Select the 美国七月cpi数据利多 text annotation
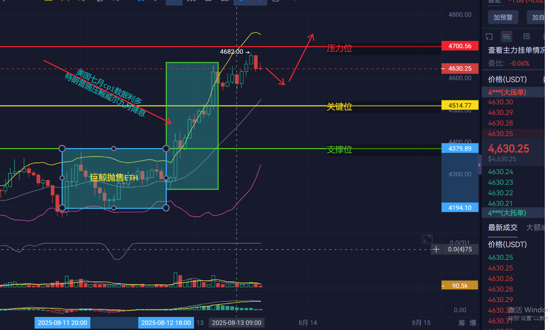Image resolution: width=548 pixels, height=330 pixels. tap(109, 87)
